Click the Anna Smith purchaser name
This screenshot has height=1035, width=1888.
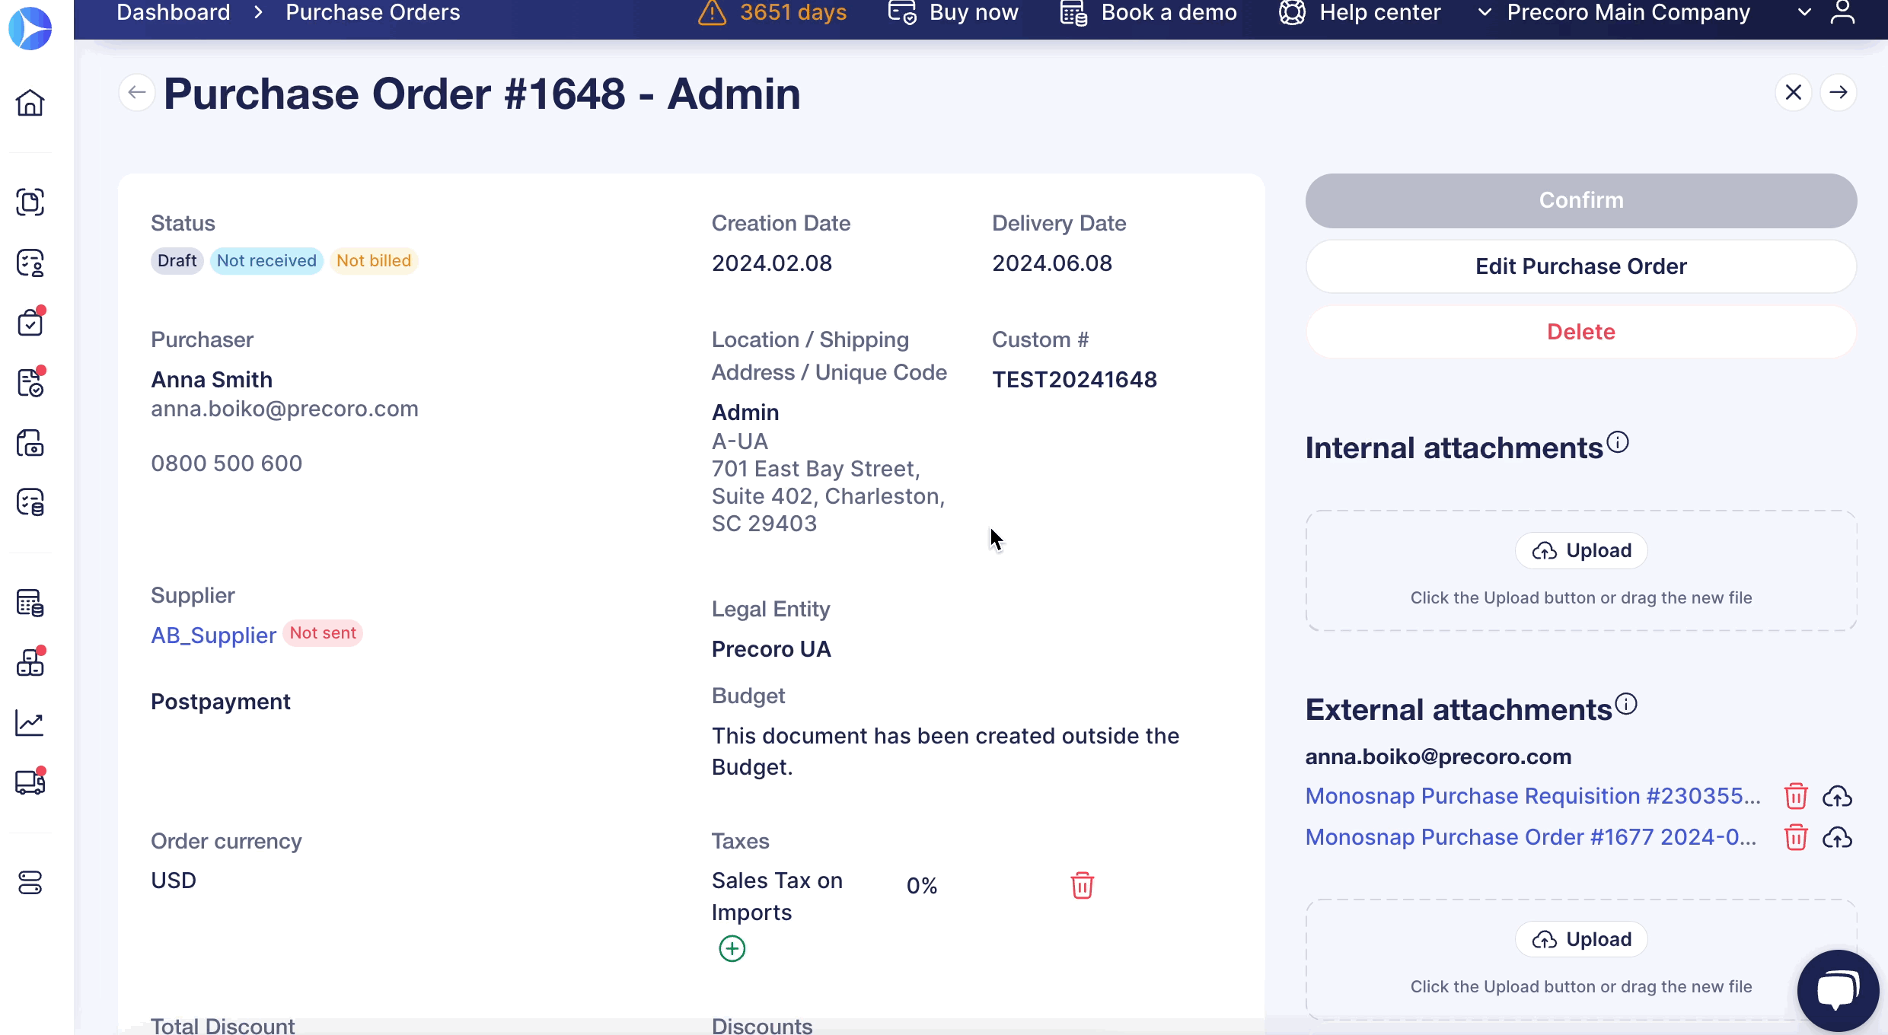click(x=212, y=380)
